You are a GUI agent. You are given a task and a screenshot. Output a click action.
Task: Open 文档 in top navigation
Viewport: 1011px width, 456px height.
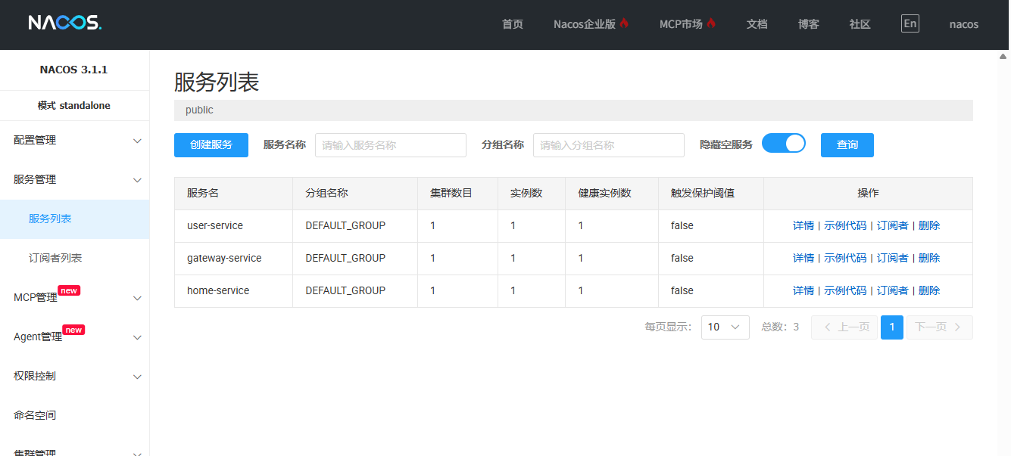pyautogui.click(x=757, y=24)
